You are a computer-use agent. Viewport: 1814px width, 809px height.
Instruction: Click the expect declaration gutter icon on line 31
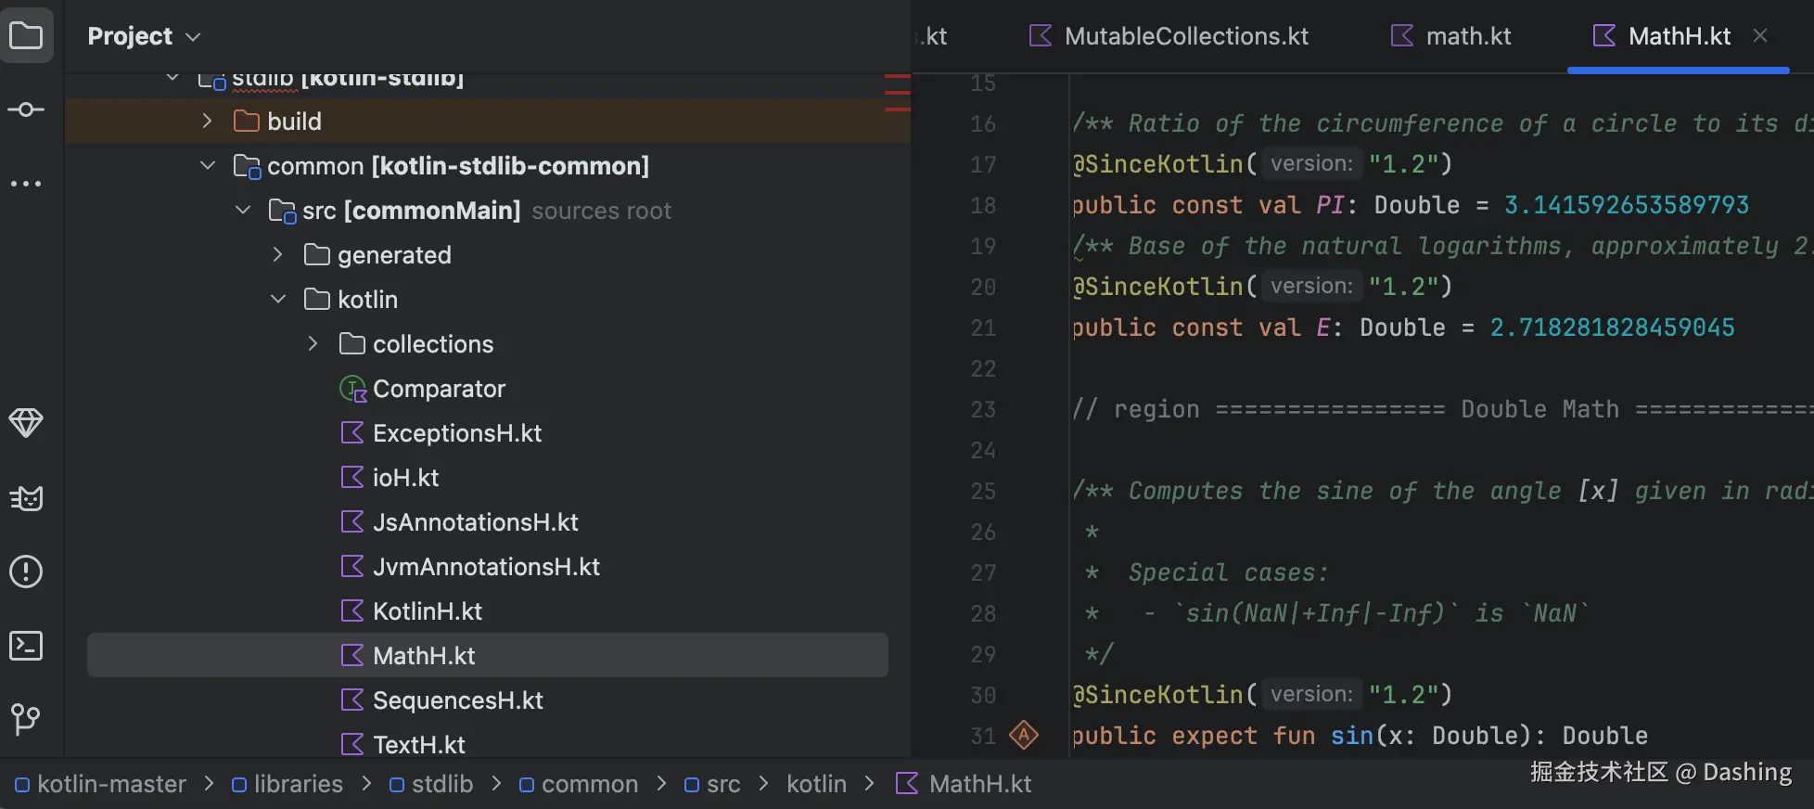point(1024,736)
